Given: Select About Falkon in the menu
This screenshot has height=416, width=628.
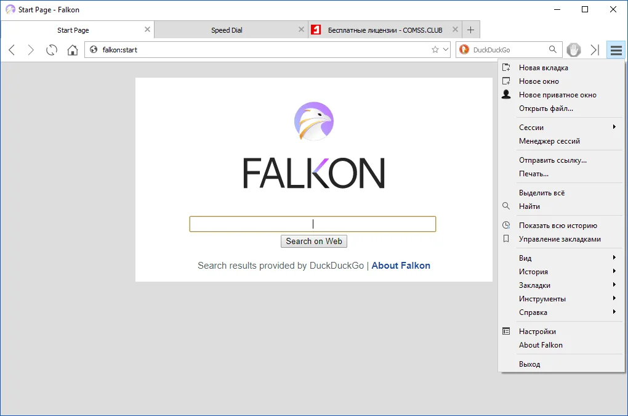Looking at the screenshot, I should click(x=562, y=345).
